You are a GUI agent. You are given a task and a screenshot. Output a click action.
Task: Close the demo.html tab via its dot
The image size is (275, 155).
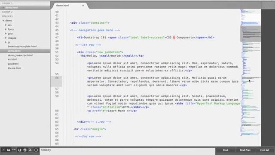pos(83,6)
